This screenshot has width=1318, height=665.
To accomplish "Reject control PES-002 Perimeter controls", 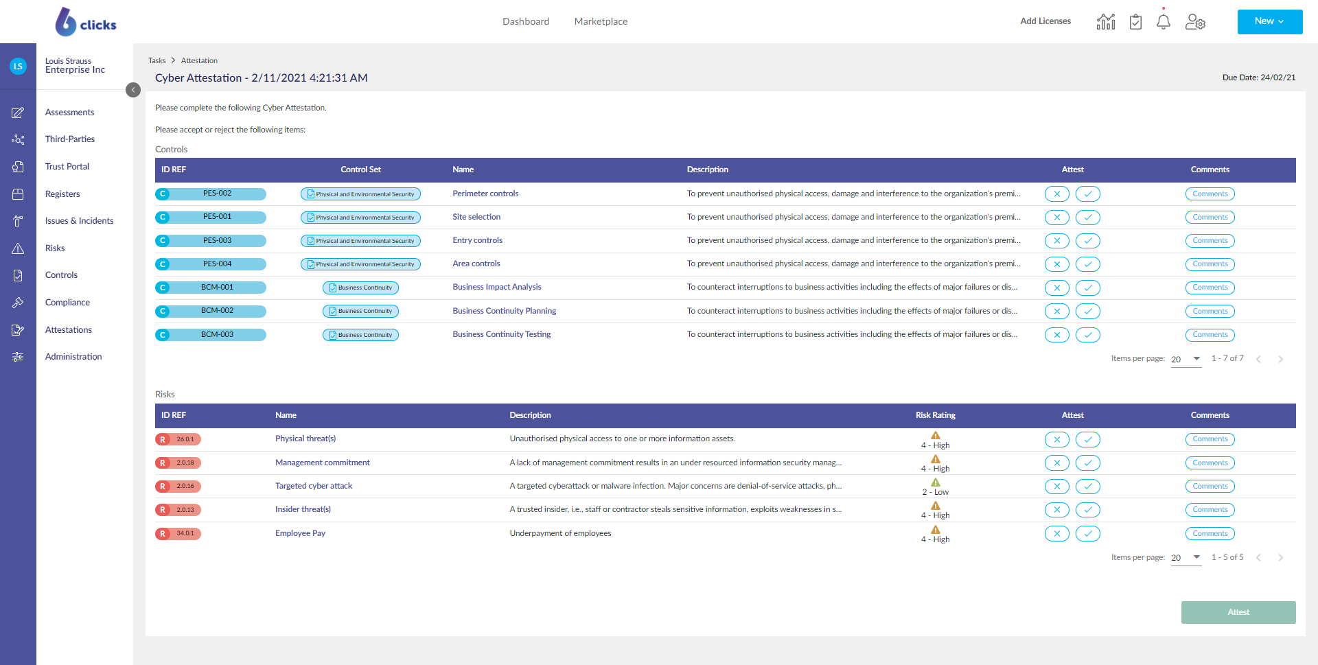I will (1057, 194).
